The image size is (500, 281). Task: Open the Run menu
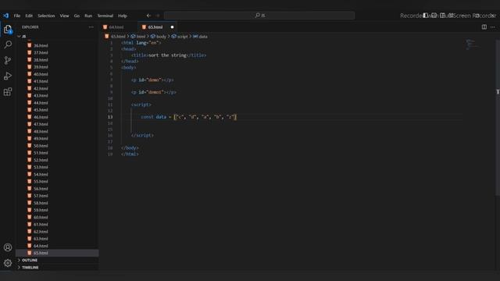point(88,16)
